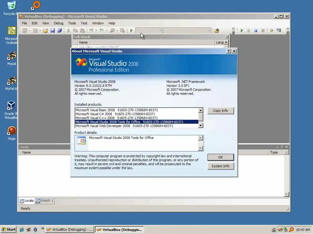Viewport: 313px width, 234px height.
Task: Select Microsoft Visual Basic 2008 product row
Action: pos(137,110)
